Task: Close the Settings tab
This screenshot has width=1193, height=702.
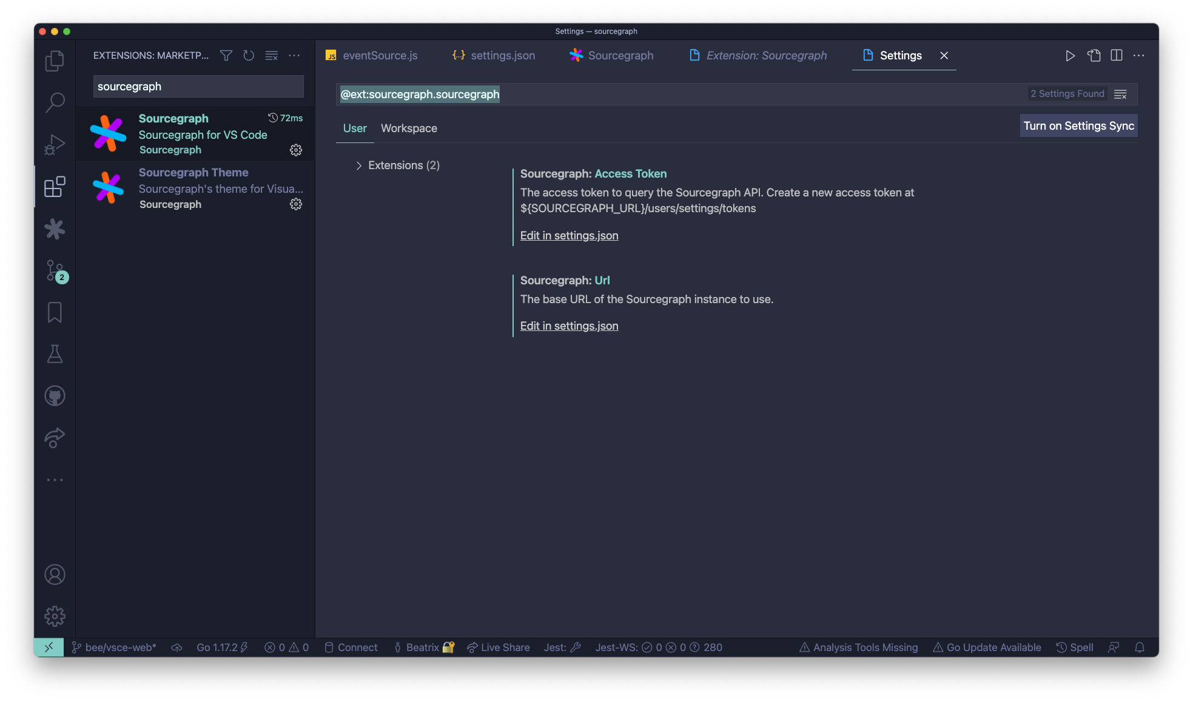Action: click(944, 56)
